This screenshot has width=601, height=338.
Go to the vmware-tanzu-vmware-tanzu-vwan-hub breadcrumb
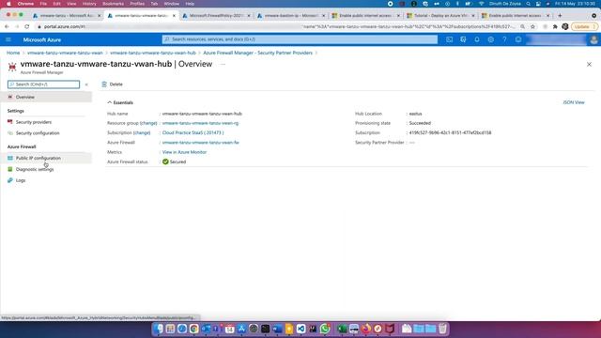[x=153, y=53]
